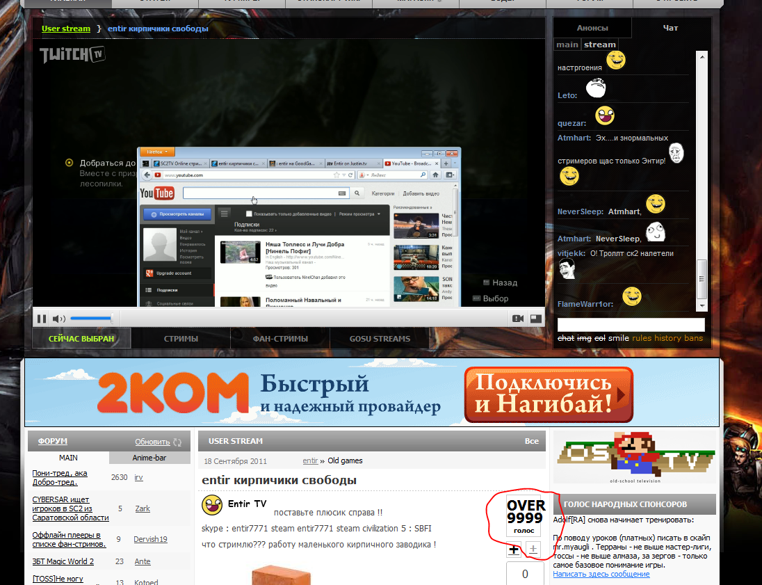The image size is (762, 585).
Task: Open the ЗБТ Magic World 2 thread
Action: (x=63, y=561)
